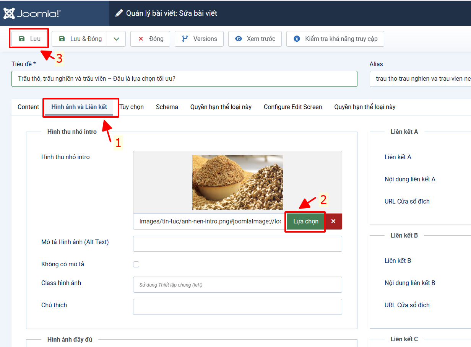
Task: Open the Schema tab
Action: click(x=167, y=107)
